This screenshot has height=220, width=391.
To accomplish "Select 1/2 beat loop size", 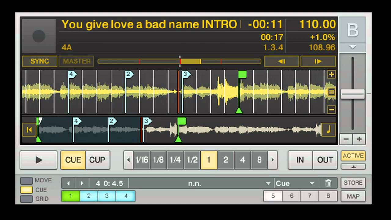I will pos(192,160).
